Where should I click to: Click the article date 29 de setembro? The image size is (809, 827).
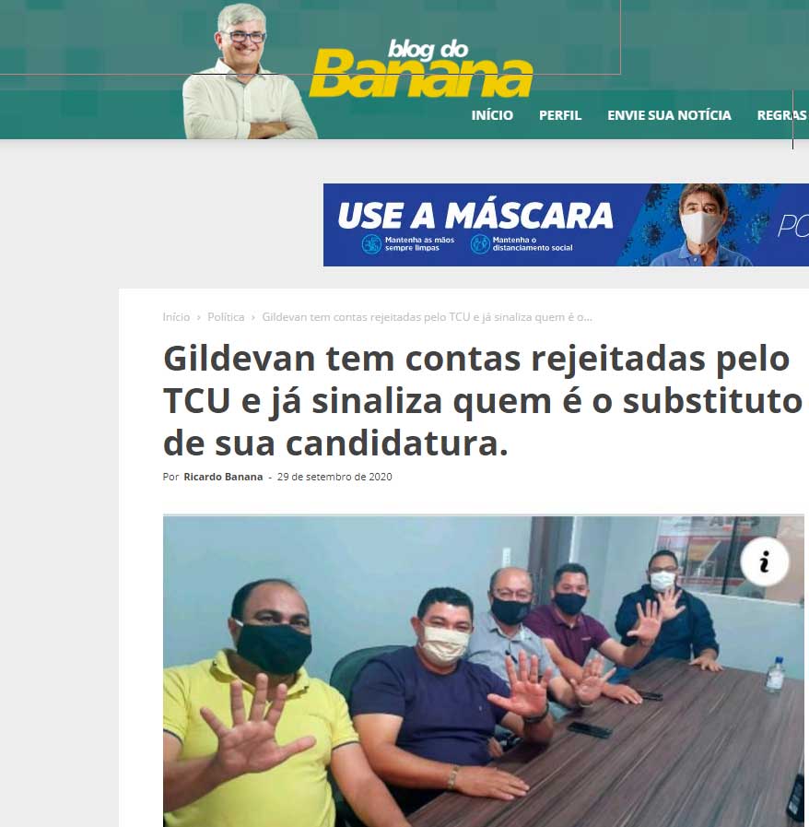coord(334,477)
